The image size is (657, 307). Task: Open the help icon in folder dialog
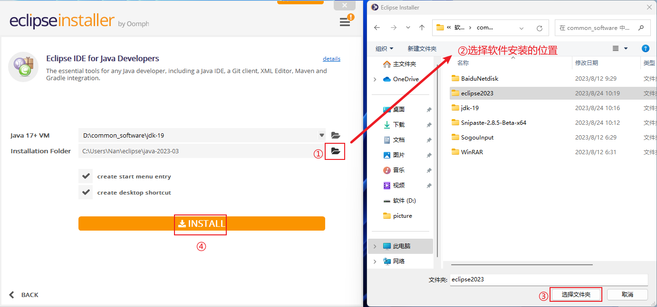[645, 48]
